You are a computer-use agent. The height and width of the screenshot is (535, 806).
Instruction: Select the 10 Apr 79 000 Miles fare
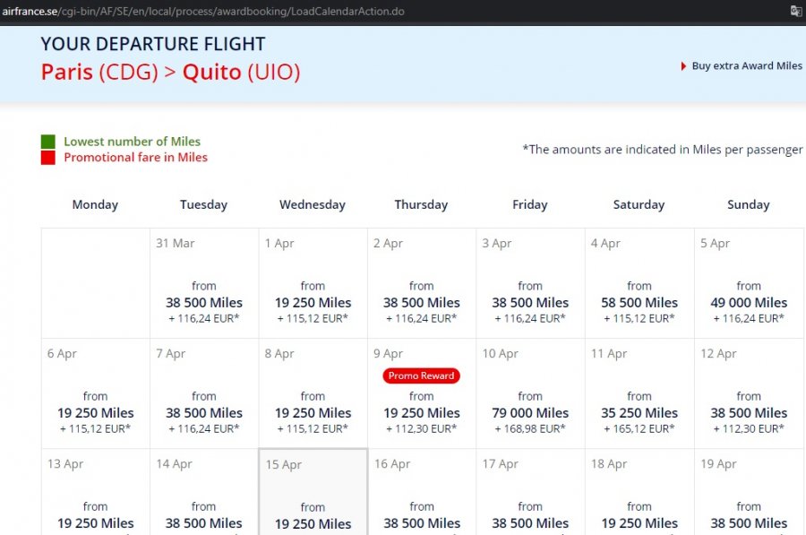530,412
